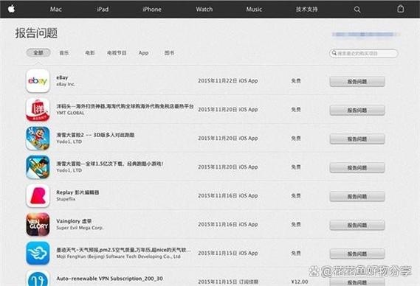Open the Music menu

[254, 9]
